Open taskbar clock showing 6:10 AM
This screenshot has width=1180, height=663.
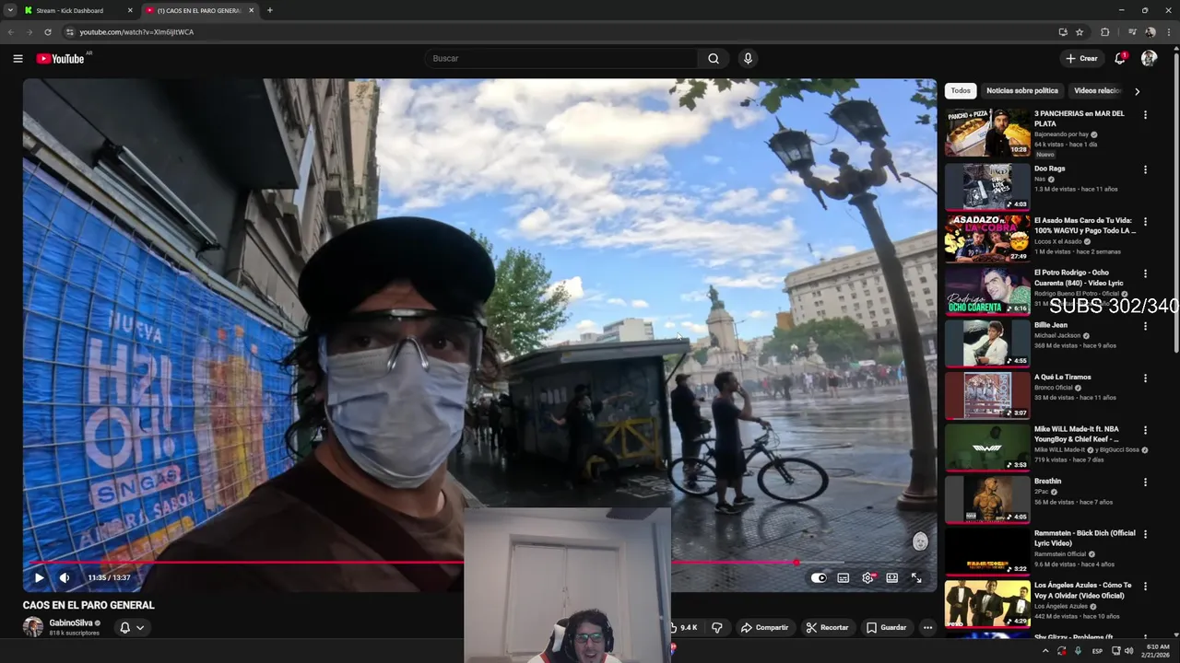click(x=1156, y=650)
